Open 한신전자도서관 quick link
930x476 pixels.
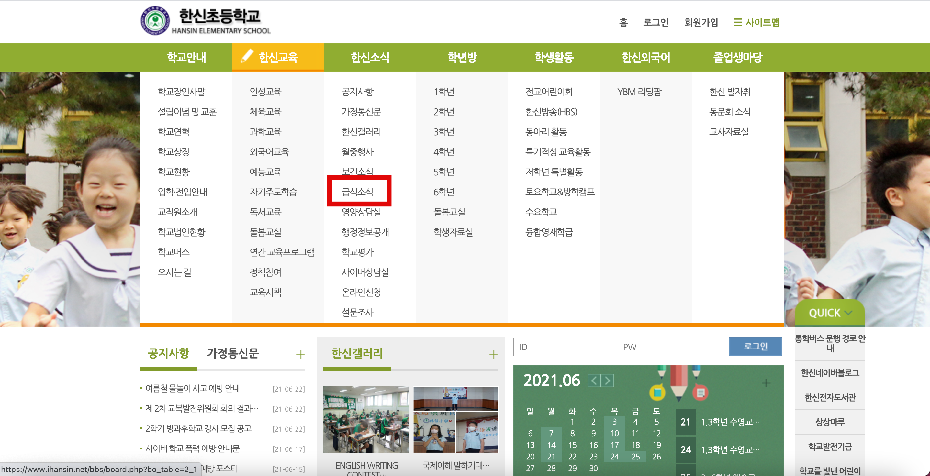point(830,397)
